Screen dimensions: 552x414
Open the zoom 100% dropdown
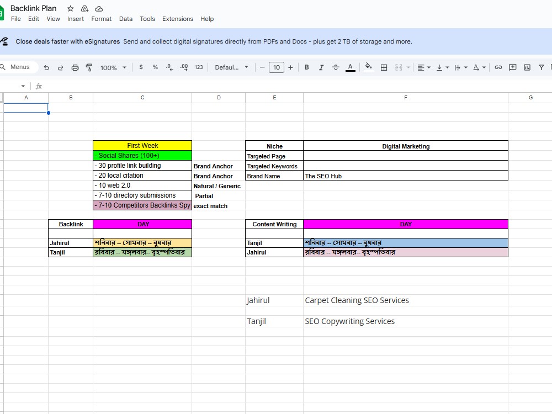(x=113, y=67)
